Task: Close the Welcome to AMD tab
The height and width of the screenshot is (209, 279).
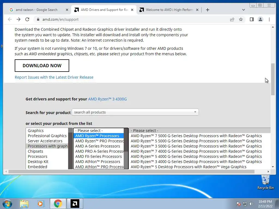Action: (197, 10)
